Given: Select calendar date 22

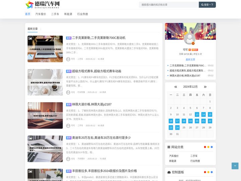Looking at the screenshot, I should click(x=210, y=121).
